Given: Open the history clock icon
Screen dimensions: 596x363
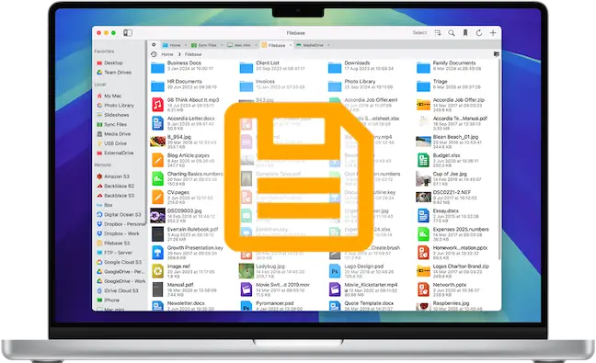Looking at the screenshot, I should pyautogui.click(x=154, y=54).
